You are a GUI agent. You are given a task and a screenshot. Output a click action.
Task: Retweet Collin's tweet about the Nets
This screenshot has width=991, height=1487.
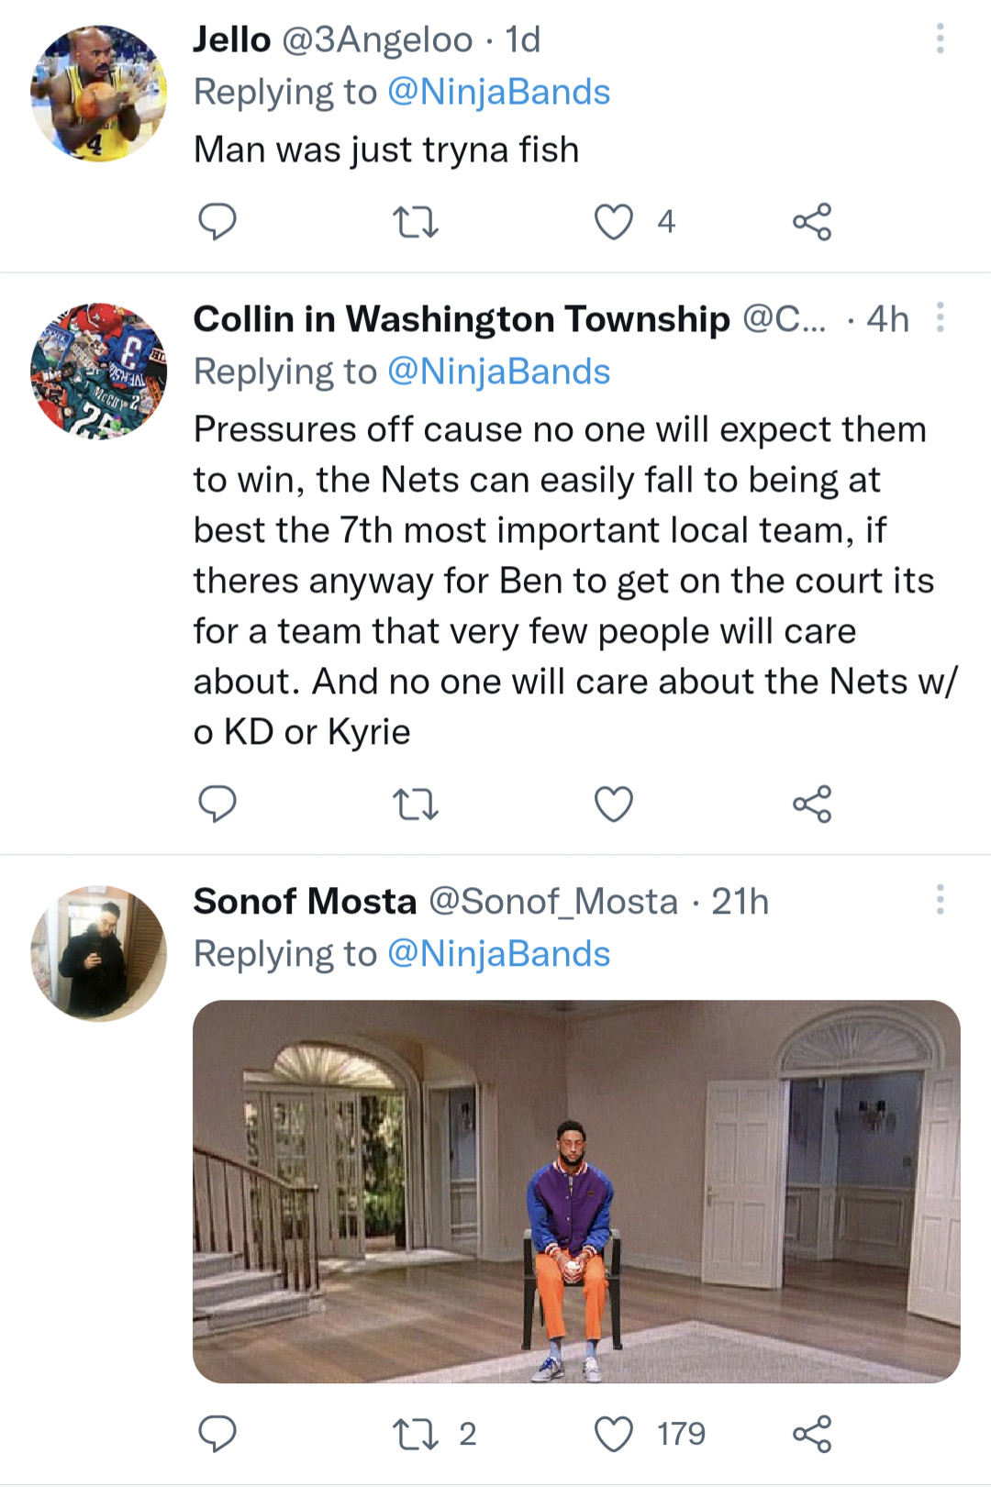click(x=415, y=805)
